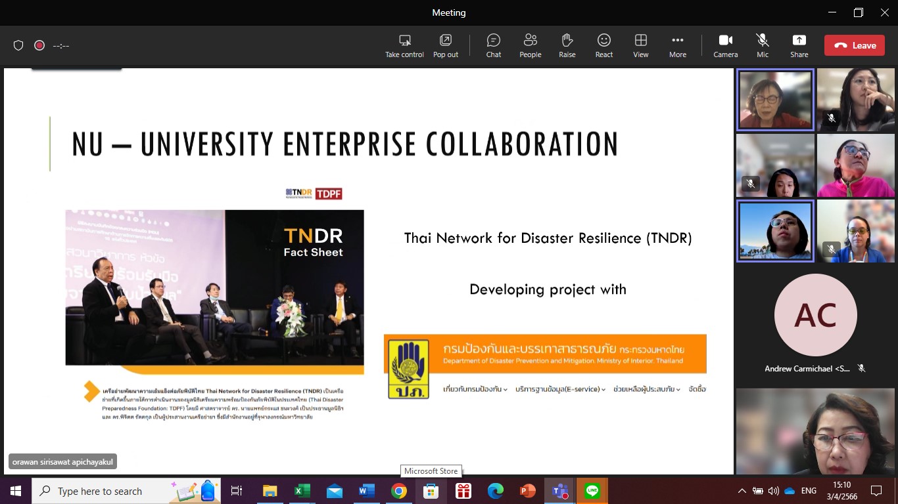Click the shield security icon
The height and width of the screenshot is (504, 898).
click(x=18, y=45)
